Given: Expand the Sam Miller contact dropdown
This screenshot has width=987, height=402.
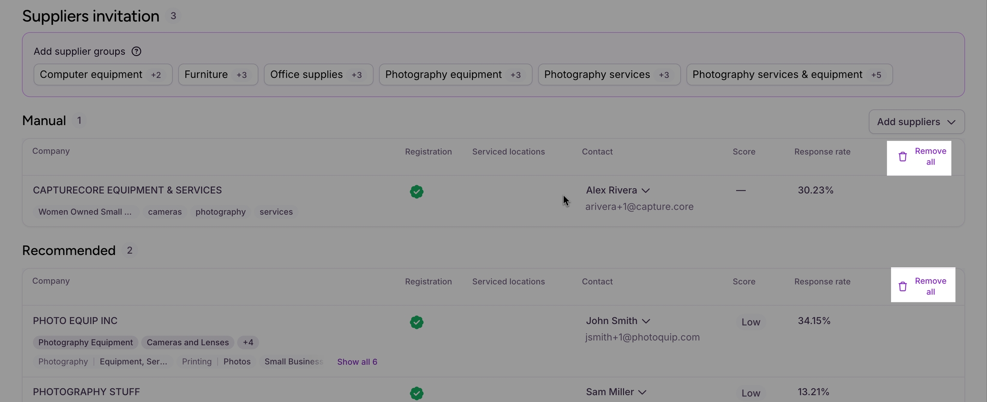Looking at the screenshot, I should [x=642, y=392].
